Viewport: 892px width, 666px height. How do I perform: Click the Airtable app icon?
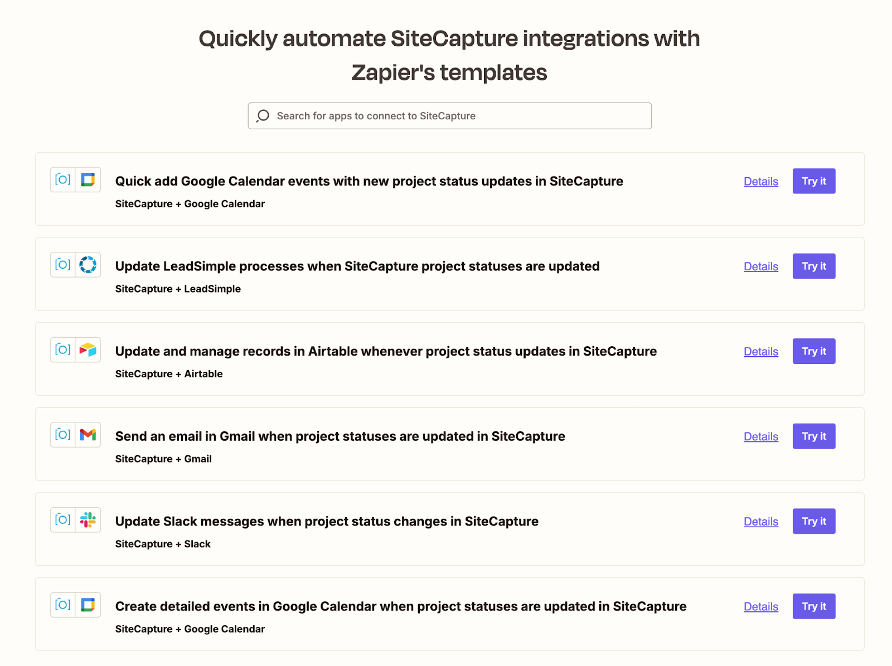point(88,350)
